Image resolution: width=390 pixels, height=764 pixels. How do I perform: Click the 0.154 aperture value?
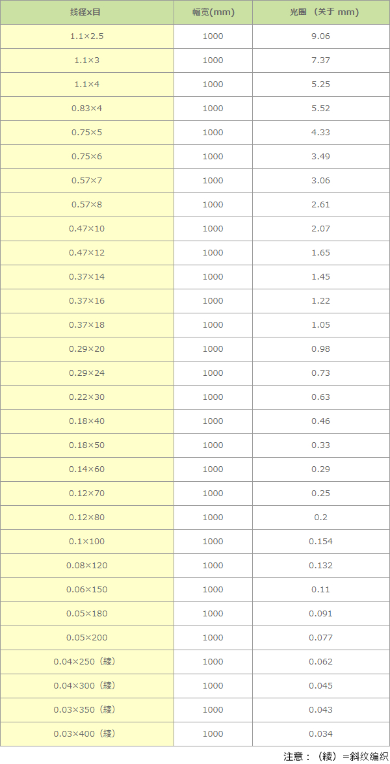point(320,542)
